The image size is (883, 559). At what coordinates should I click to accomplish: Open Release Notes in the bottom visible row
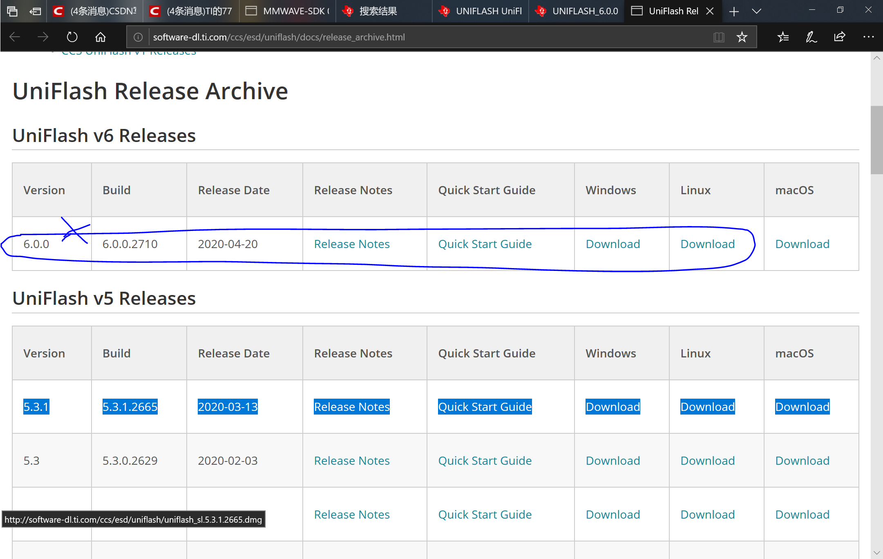tap(352, 515)
